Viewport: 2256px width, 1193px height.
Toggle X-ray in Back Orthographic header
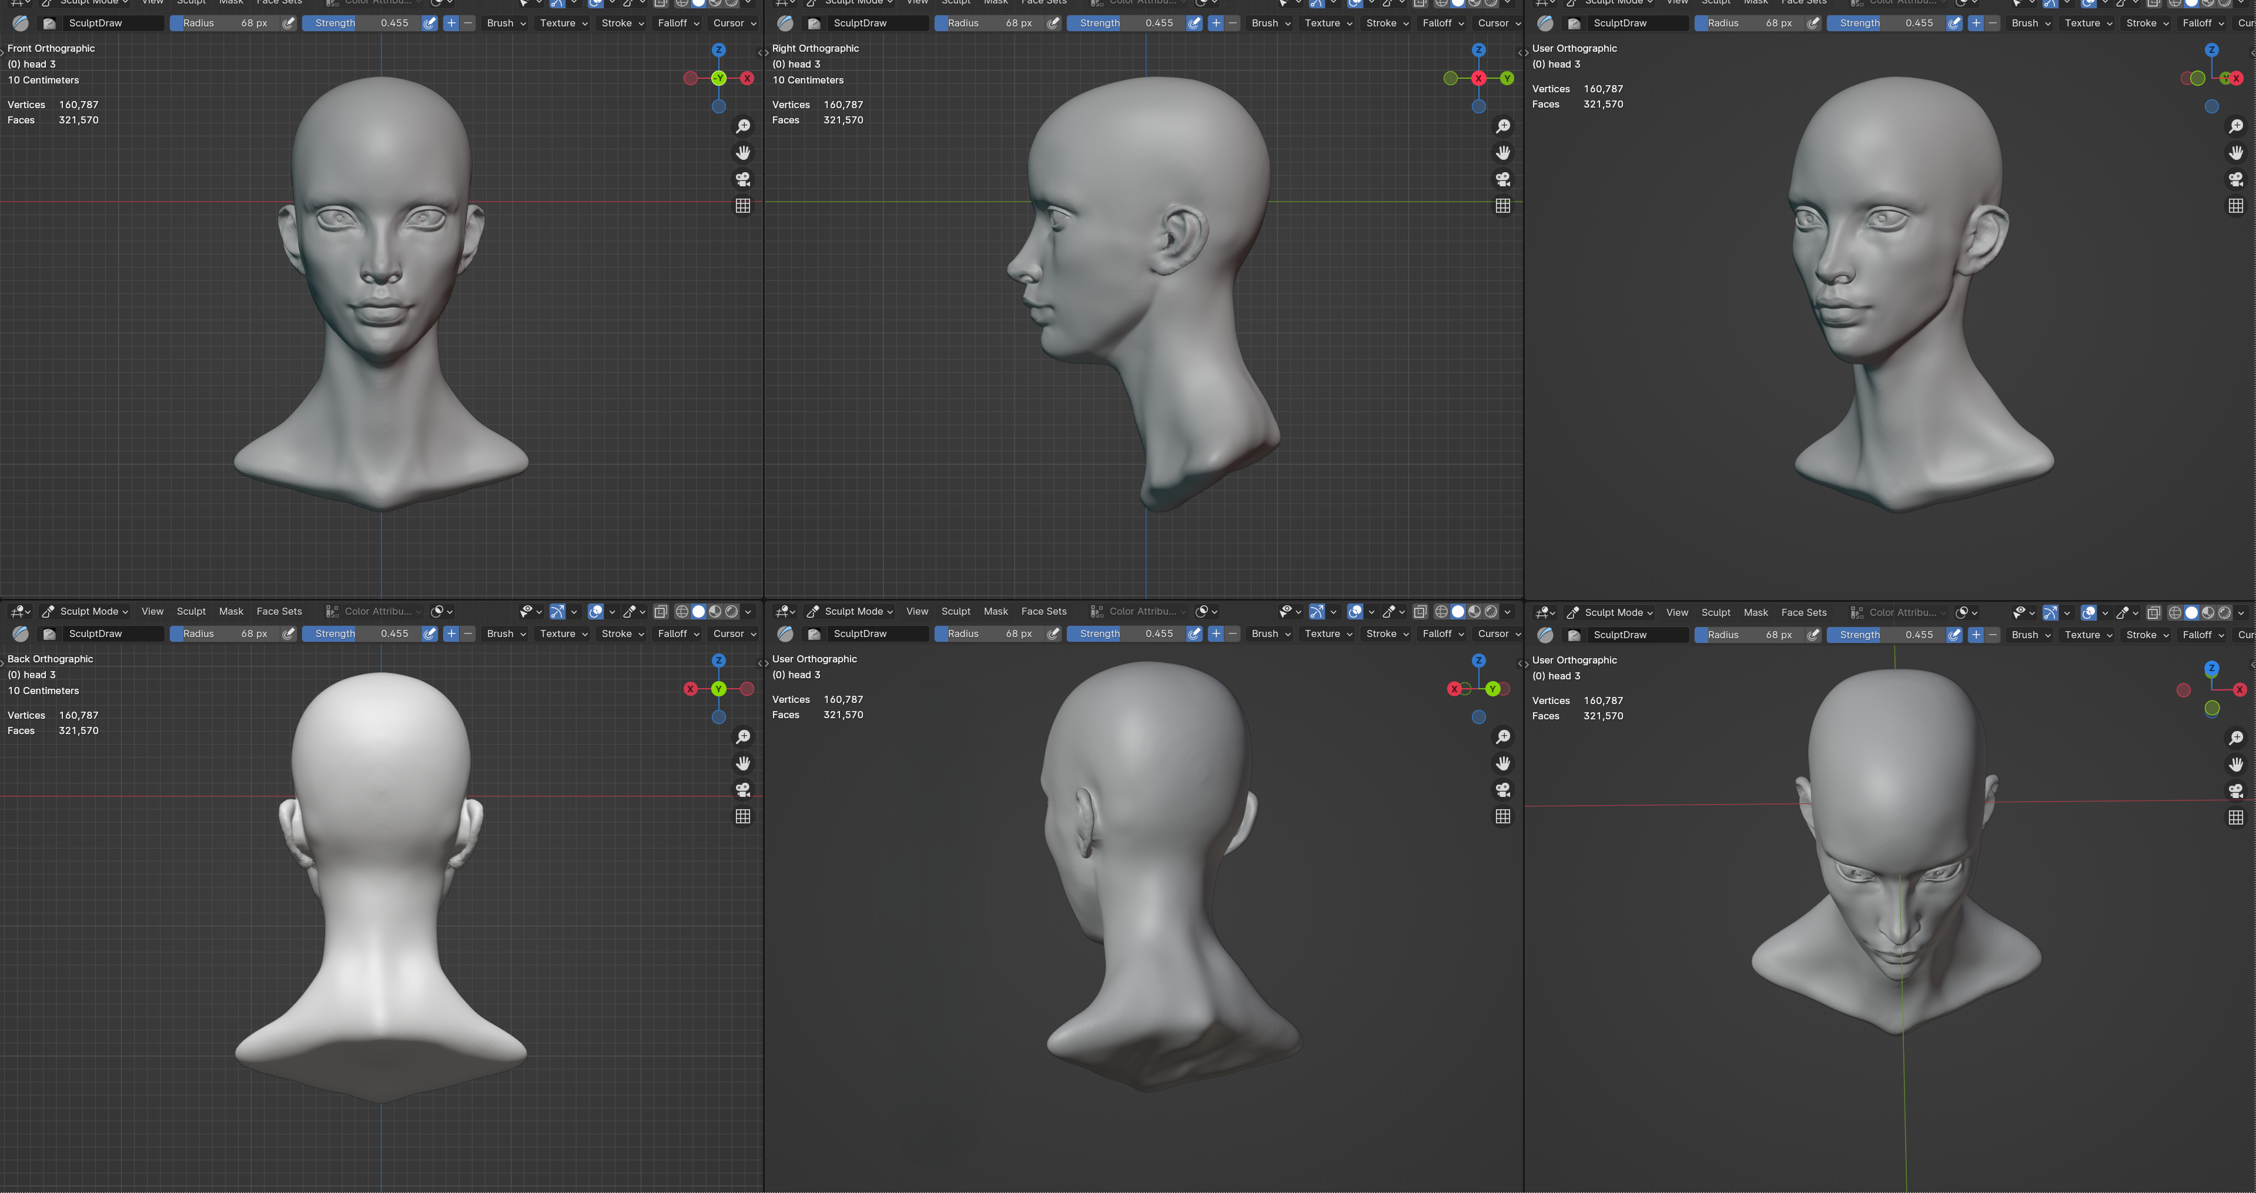click(660, 612)
